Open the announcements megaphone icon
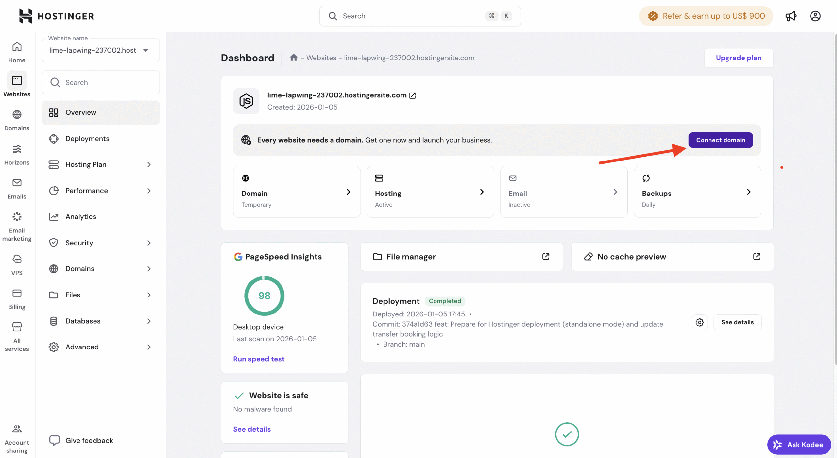This screenshot has width=837, height=458. point(791,16)
